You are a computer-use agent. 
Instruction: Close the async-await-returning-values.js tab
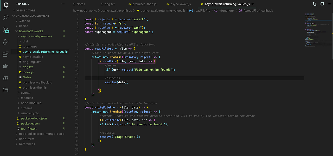pos(252,4)
